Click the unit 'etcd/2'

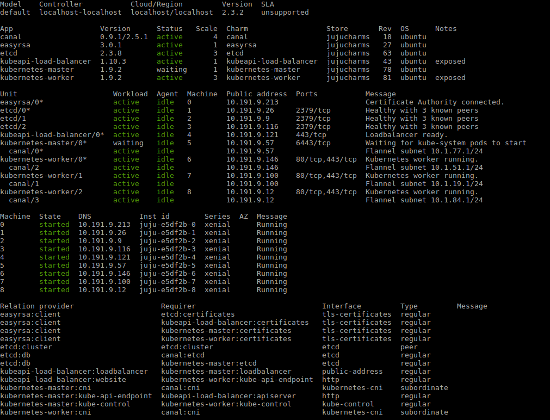[x=13, y=127]
